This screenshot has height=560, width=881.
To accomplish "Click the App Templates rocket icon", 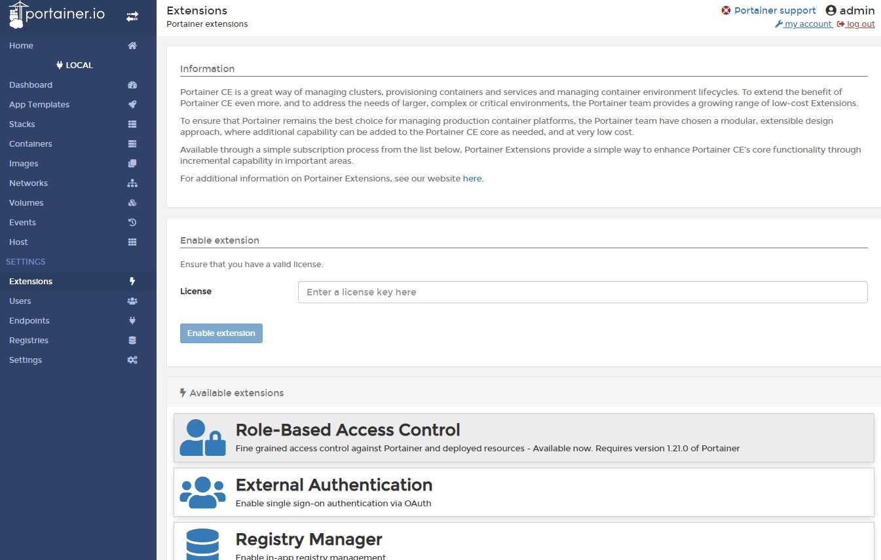I will point(132,105).
